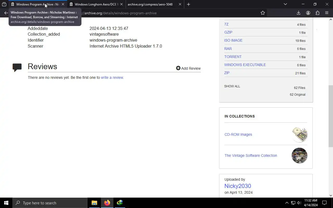Click the Addeddate value 2024-04-13 12:35:47
This screenshot has height=208, width=333.
click(109, 28)
